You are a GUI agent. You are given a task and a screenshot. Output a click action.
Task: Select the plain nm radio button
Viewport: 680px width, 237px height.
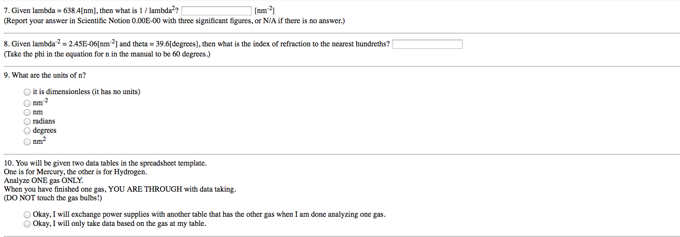coord(27,112)
